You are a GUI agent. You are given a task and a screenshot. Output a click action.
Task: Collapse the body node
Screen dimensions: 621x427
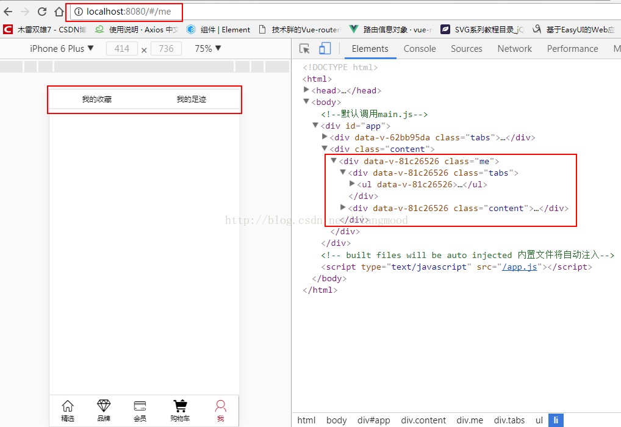[x=306, y=102]
